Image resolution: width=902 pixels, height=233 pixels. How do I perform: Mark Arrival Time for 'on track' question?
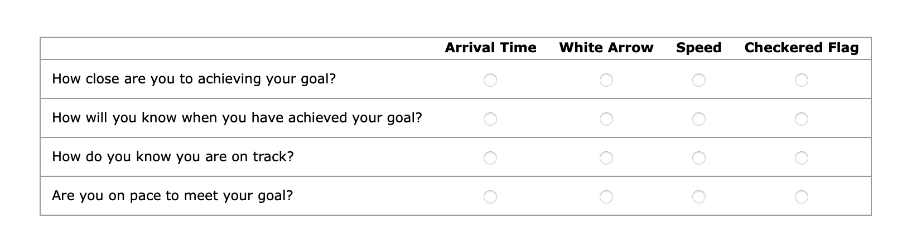[490, 158]
